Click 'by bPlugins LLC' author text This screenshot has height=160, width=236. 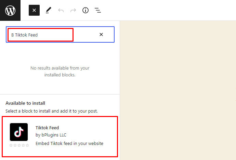click(51, 135)
